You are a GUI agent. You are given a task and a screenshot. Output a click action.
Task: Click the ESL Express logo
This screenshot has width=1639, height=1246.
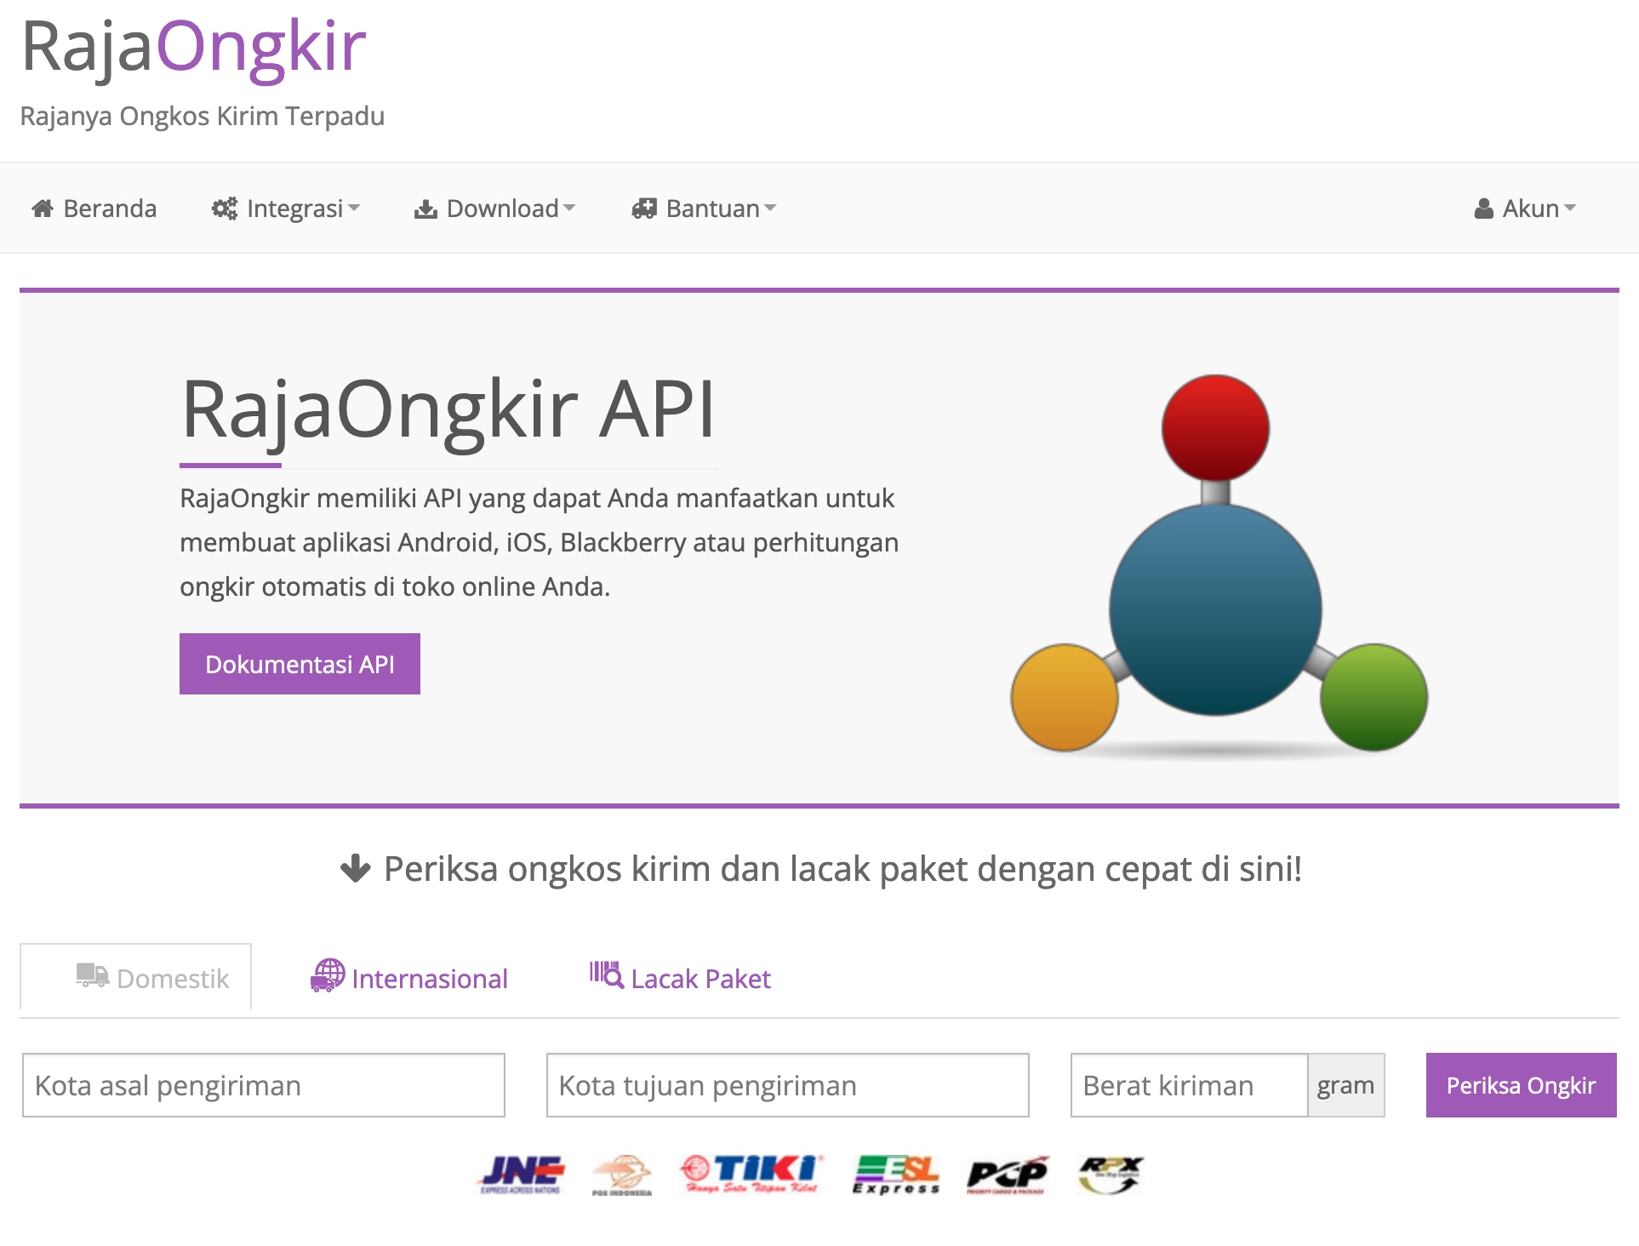pos(895,1175)
